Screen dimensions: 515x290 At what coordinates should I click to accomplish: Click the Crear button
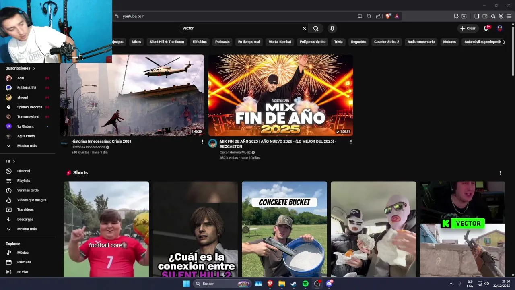pyautogui.click(x=468, y=28)
